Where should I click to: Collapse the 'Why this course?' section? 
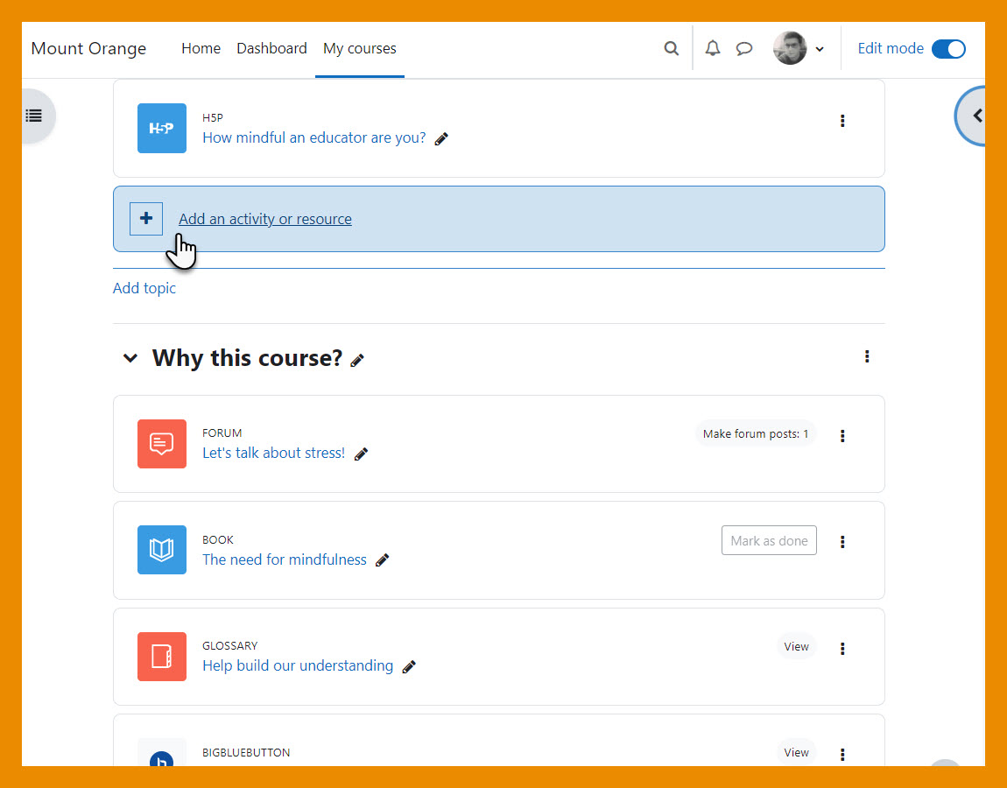coord(130,358)
